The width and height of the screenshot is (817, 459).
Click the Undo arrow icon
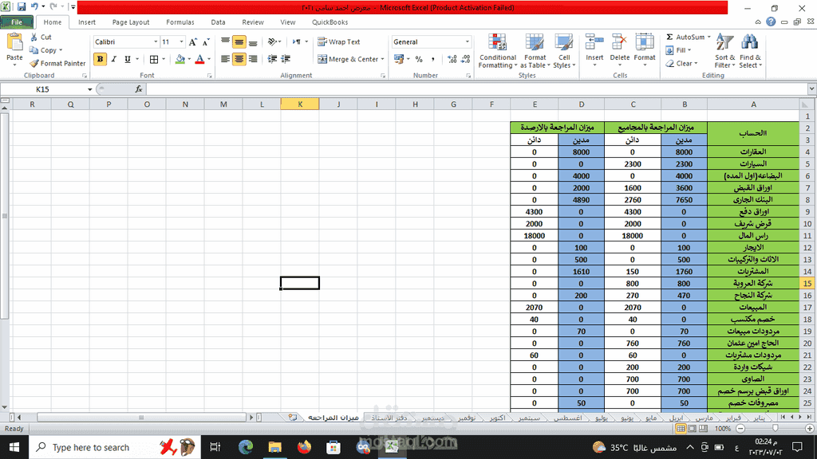(x=34, y=7)
